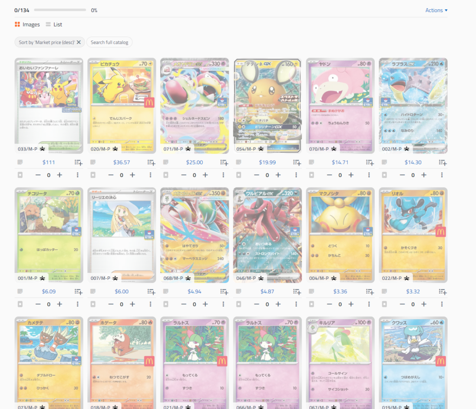The height and width of the screenshot is (409, 476).
Task: Decrease quantity for card 022/M-P
Action: pos(402,304)
